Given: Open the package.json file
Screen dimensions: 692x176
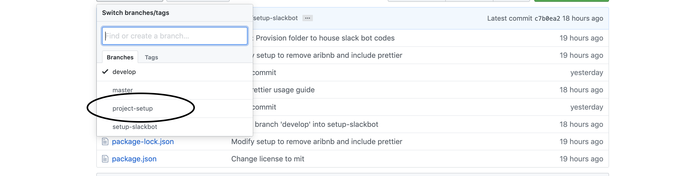Looking at the screenshot, I should point(134,159).
